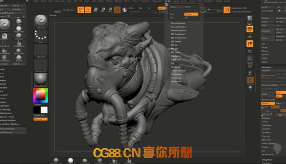Toggle the Persp perspective button

(250, 29)
